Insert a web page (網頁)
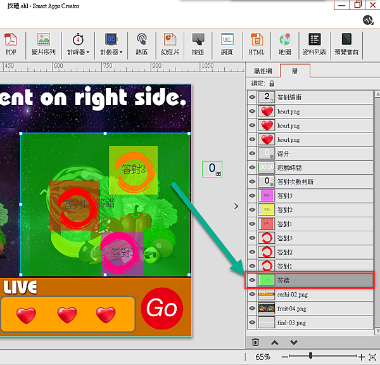Image resolution: width=380 pixels, height=365 pixels. tap(227, 44)
